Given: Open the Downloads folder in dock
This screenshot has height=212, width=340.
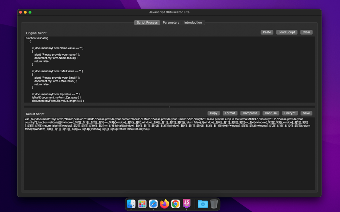Looking at the screenshot, I should click(x=203, y=204).
